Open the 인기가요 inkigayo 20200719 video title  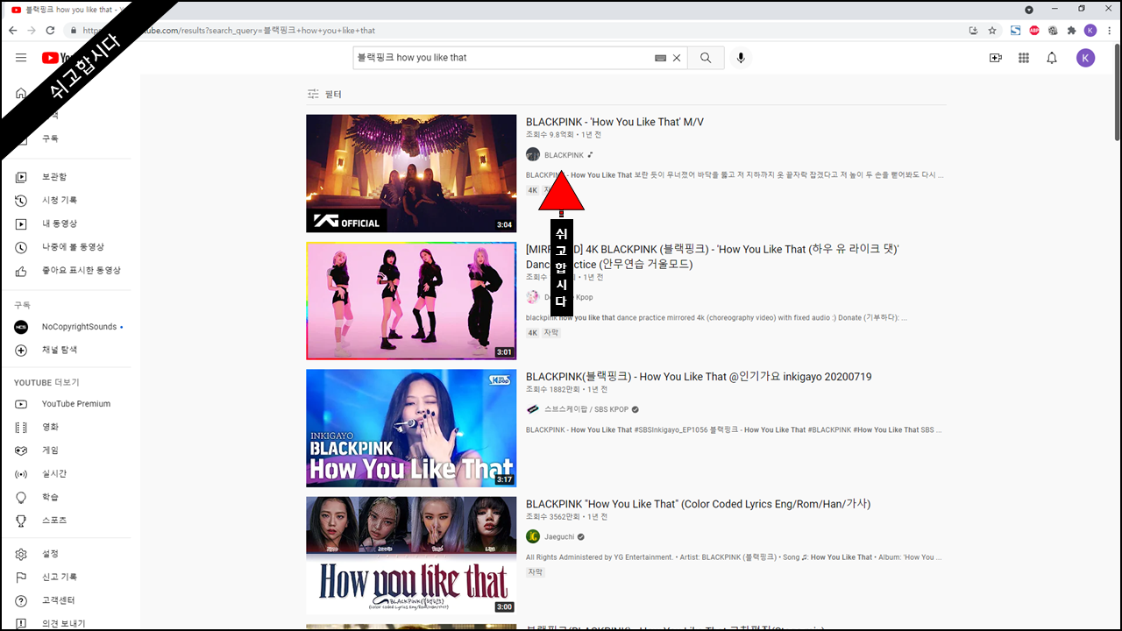699,377
